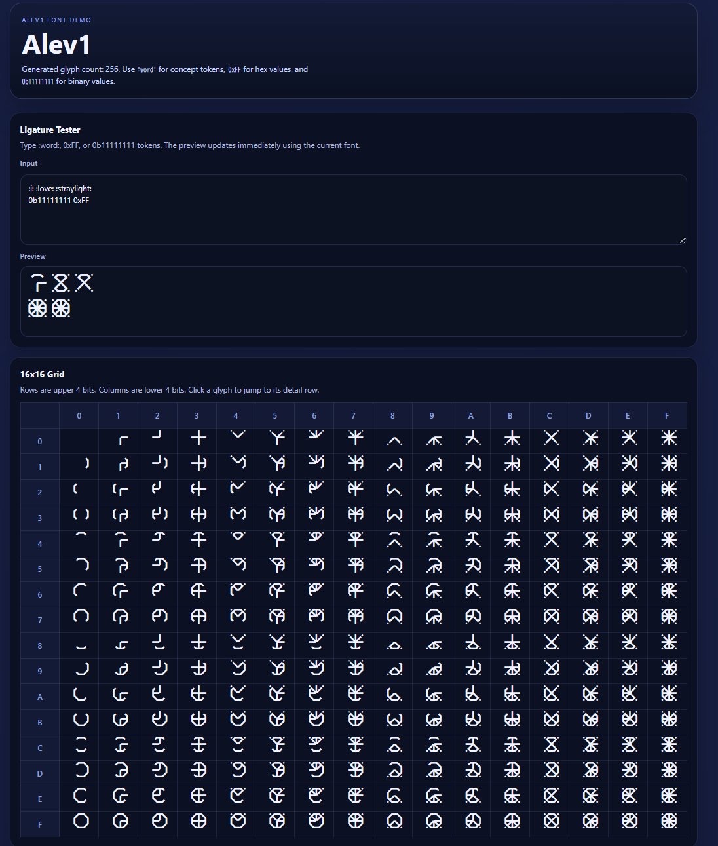Click the X-shaped glyph at row 0, column C
The image size is (718, 846).
pyautogui.click(x=552, y=438)
